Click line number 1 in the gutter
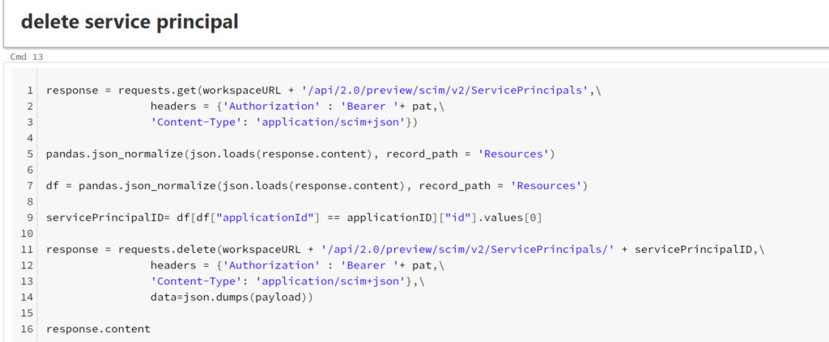829x342 pixels. [x=29, y=91]
